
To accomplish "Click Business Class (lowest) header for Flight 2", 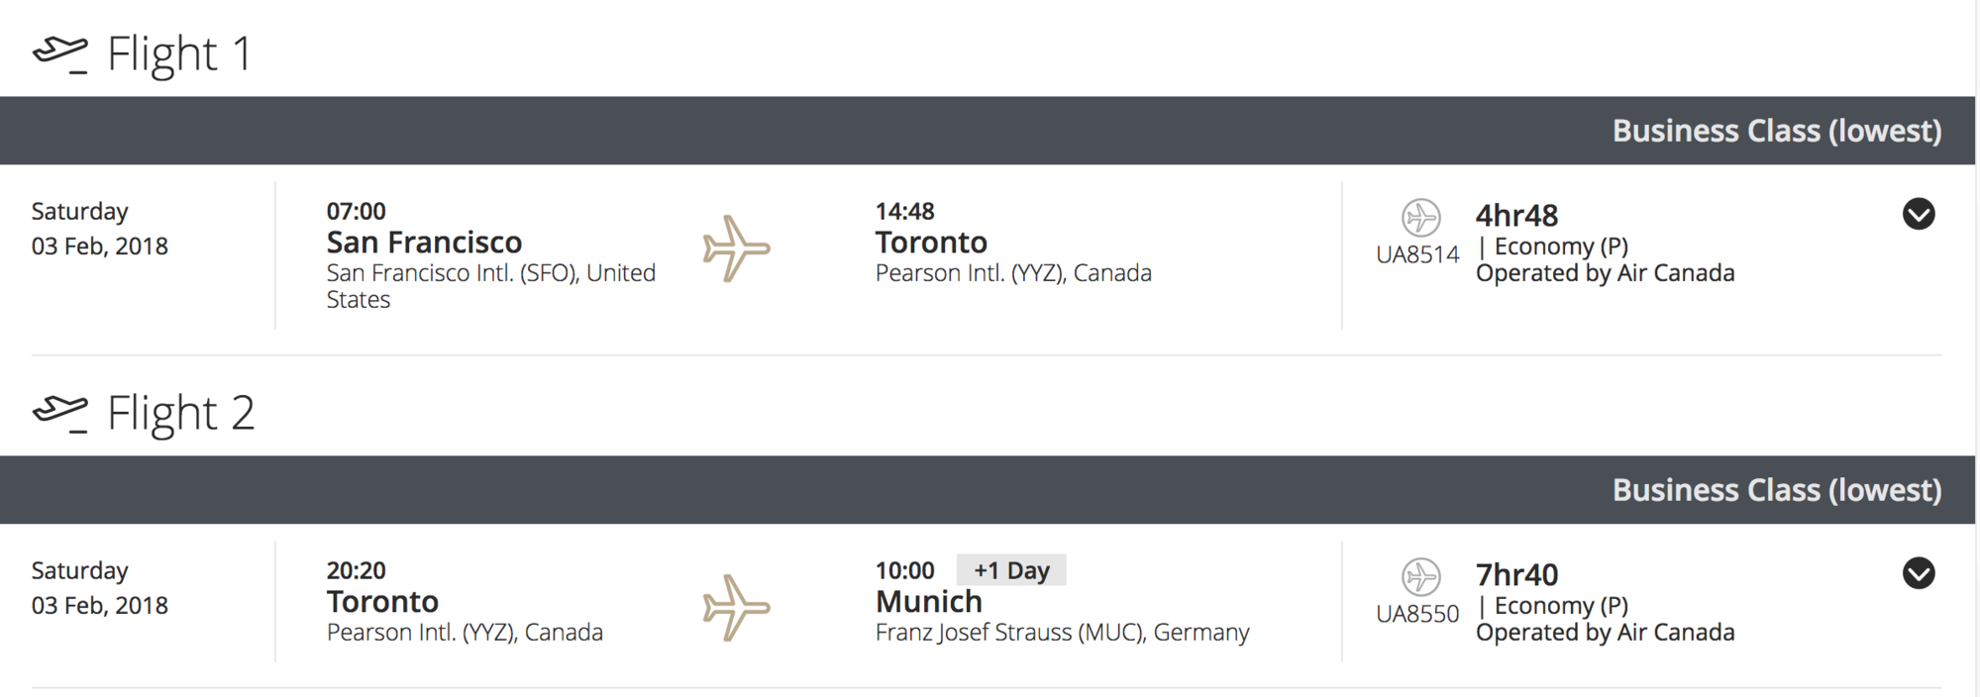I will pyautogui.click(x=1777, y=490).
